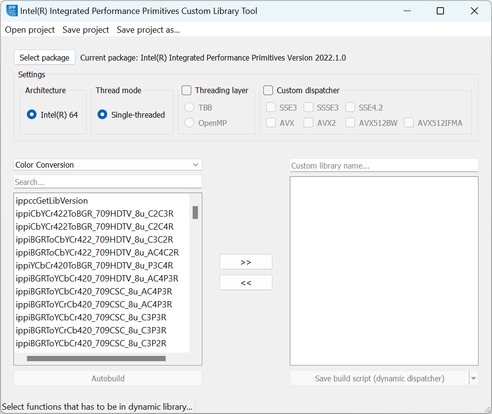Toggle the Custom dispatcher checkbox
Screen dimensions: 492x414
tap(269, 90)
